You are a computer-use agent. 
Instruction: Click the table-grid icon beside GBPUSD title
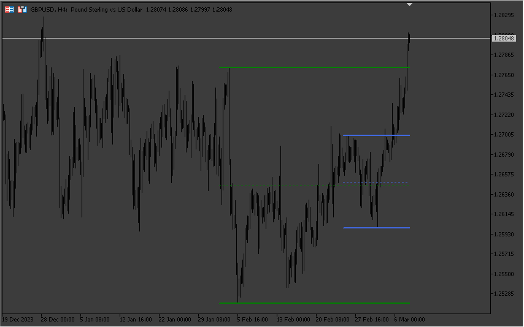pyautogui.click(x=9, y=10)
